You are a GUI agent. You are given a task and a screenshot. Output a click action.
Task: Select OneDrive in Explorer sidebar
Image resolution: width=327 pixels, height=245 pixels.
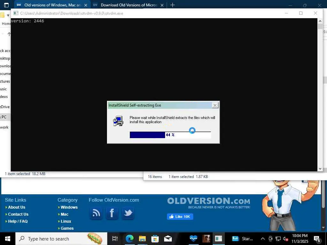click(5, 107)
